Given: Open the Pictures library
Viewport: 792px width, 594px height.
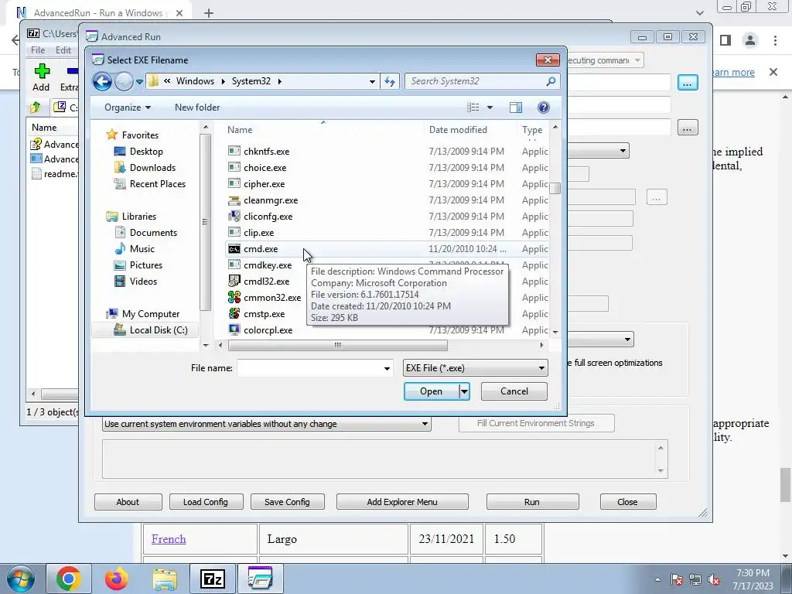Looking at the screenshot, I should [x=145, y=265].
